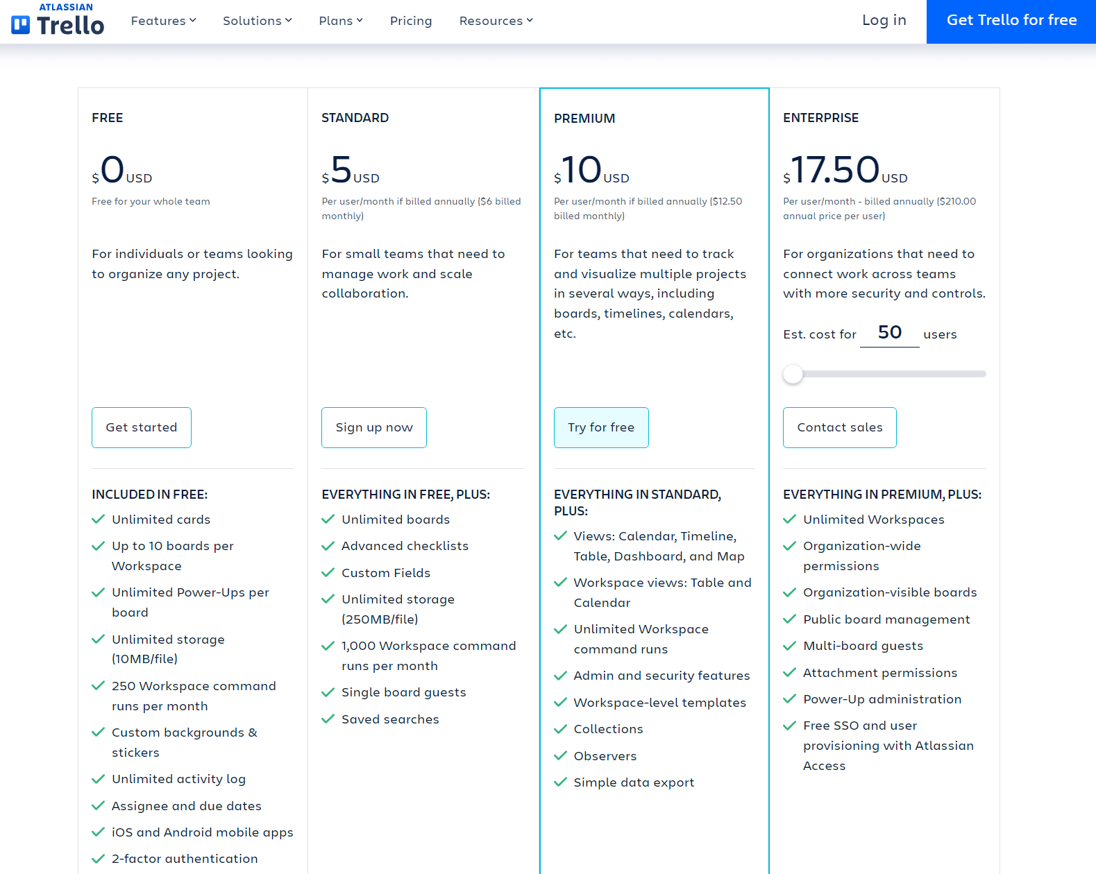The image size is (1096, 874).
Task: Click the Atlassian Trello logo
Action: pos(58,19)
